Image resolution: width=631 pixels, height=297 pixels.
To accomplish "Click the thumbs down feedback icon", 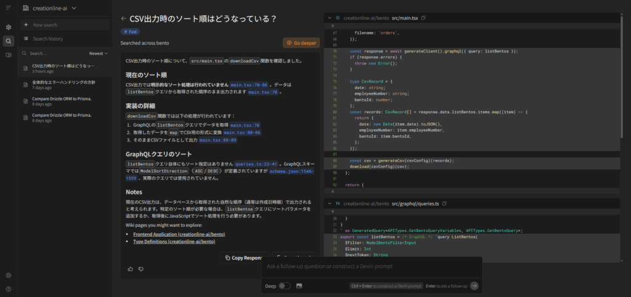I will (x=140, y=269).
